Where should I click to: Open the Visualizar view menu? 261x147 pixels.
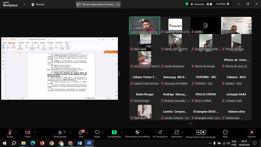pos(222,4)
